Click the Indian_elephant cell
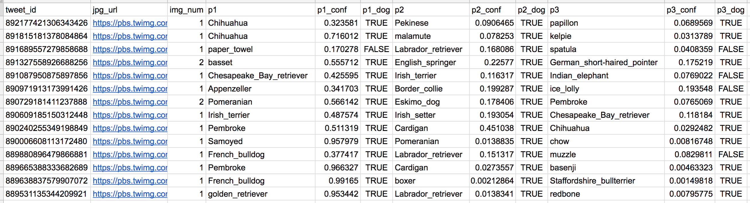This screenshot has width=750, height=203. point(606,75)
